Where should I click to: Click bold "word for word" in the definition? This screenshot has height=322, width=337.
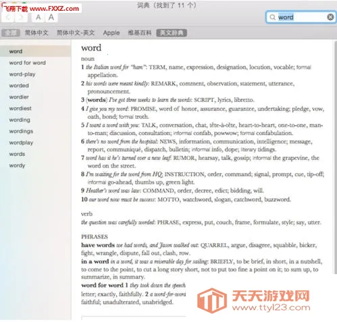(102, 286)
